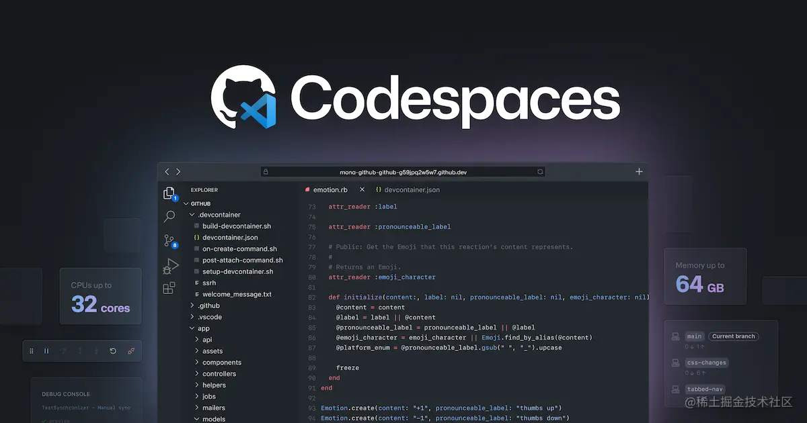Image resolution: width=807 pixels, height=423 pixels.
Task: Open welcome_message.txt file
Action: [x=237, y=295]
